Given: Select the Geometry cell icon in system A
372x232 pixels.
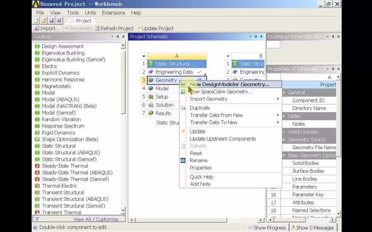Looking at the screenshot, I should point(151,80).
